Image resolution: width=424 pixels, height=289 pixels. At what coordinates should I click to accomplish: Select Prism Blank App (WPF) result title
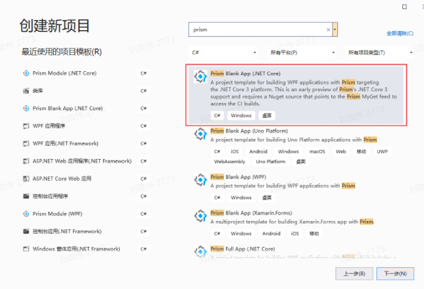point(238,177)
